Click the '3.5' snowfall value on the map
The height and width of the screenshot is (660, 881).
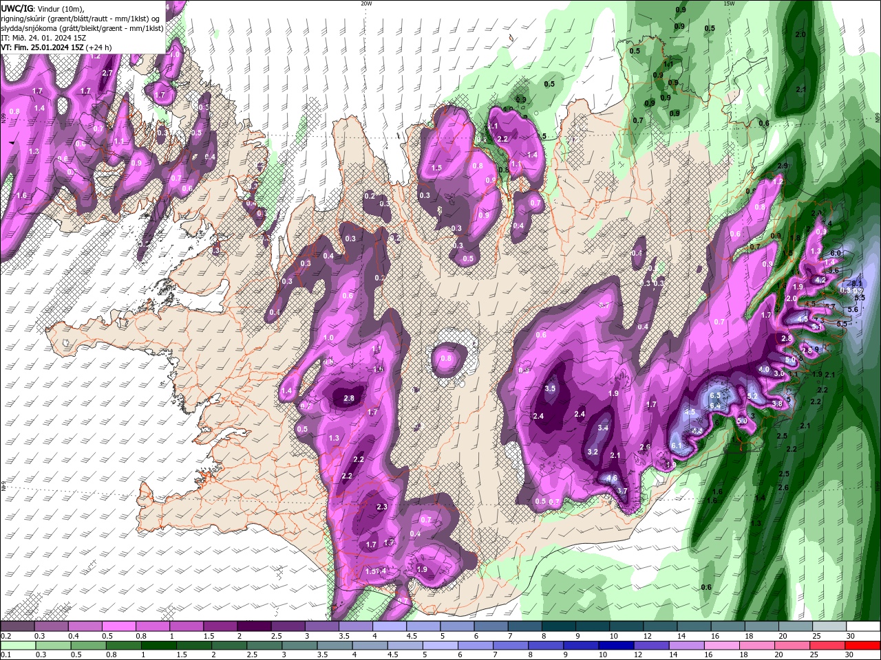[550, 388]
